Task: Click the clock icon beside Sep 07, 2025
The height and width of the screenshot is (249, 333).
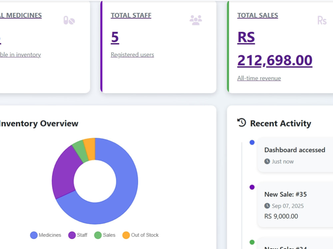Action: 267,206
